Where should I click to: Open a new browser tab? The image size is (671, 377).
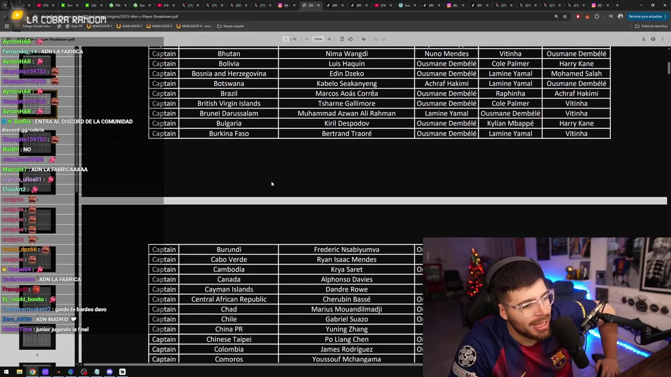(617, 5)
